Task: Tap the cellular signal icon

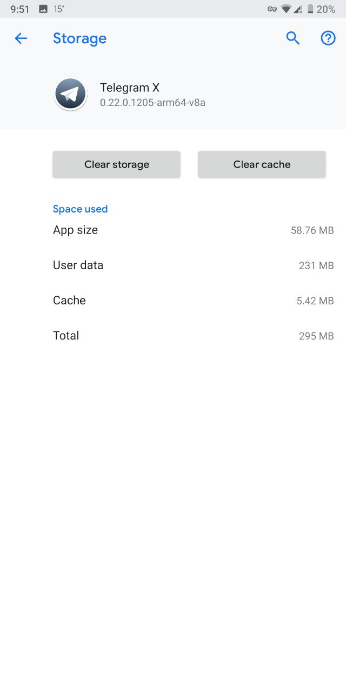Action: tap(298, 9)
